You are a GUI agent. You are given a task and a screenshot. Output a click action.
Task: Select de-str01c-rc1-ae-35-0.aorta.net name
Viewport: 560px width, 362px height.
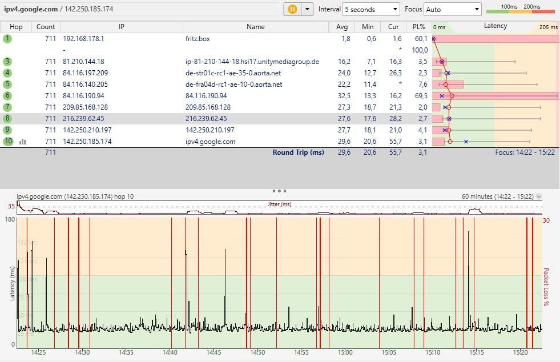pos(233,73)
